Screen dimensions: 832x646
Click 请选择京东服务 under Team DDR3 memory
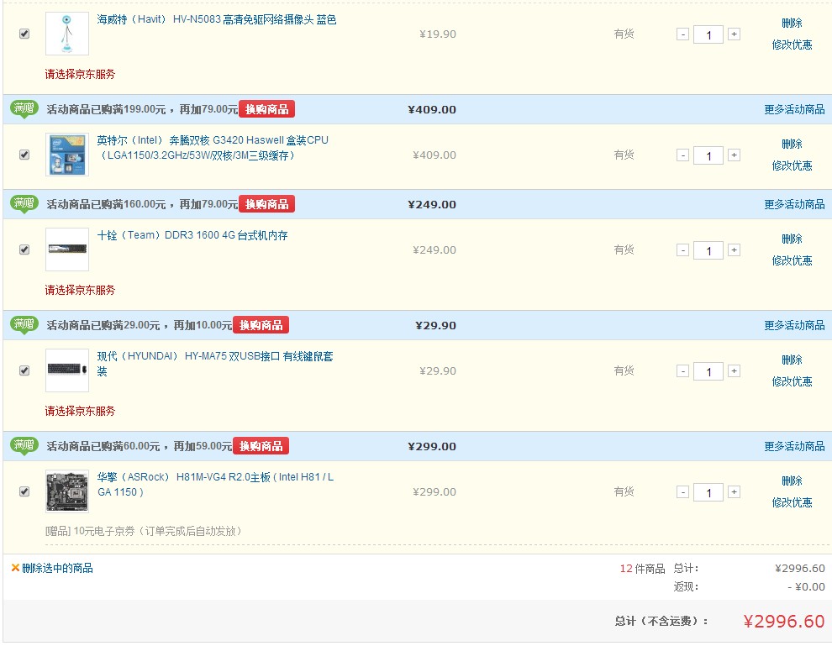(x=80, y=290)
